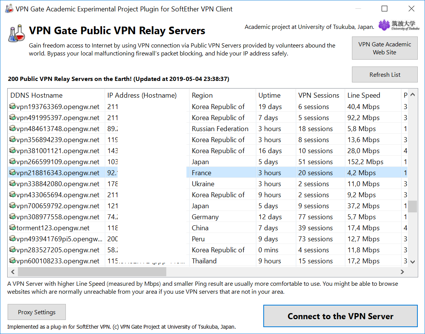The height and width of the screenshot is (334, 425).
Task: Open Proxy Settings
Action: point(37,312)
